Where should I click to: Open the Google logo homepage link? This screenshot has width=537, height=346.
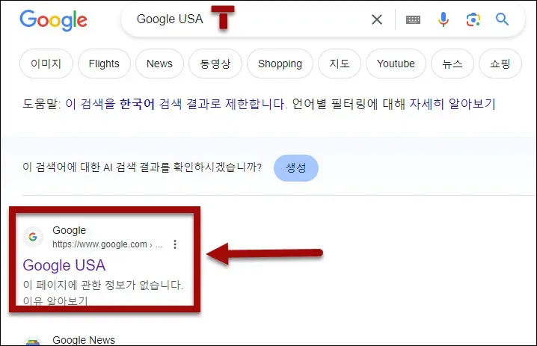coord(53,20)
